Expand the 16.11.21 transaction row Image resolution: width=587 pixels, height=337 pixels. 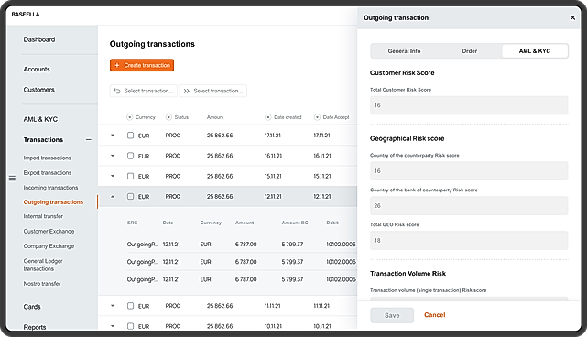(113, 156)
